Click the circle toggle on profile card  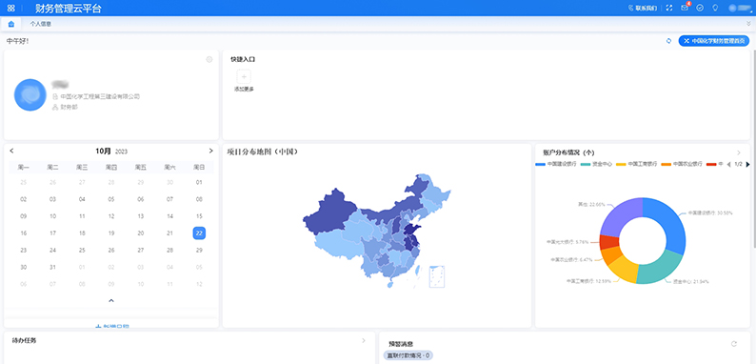pyautogui.click(x=209, y=59)
